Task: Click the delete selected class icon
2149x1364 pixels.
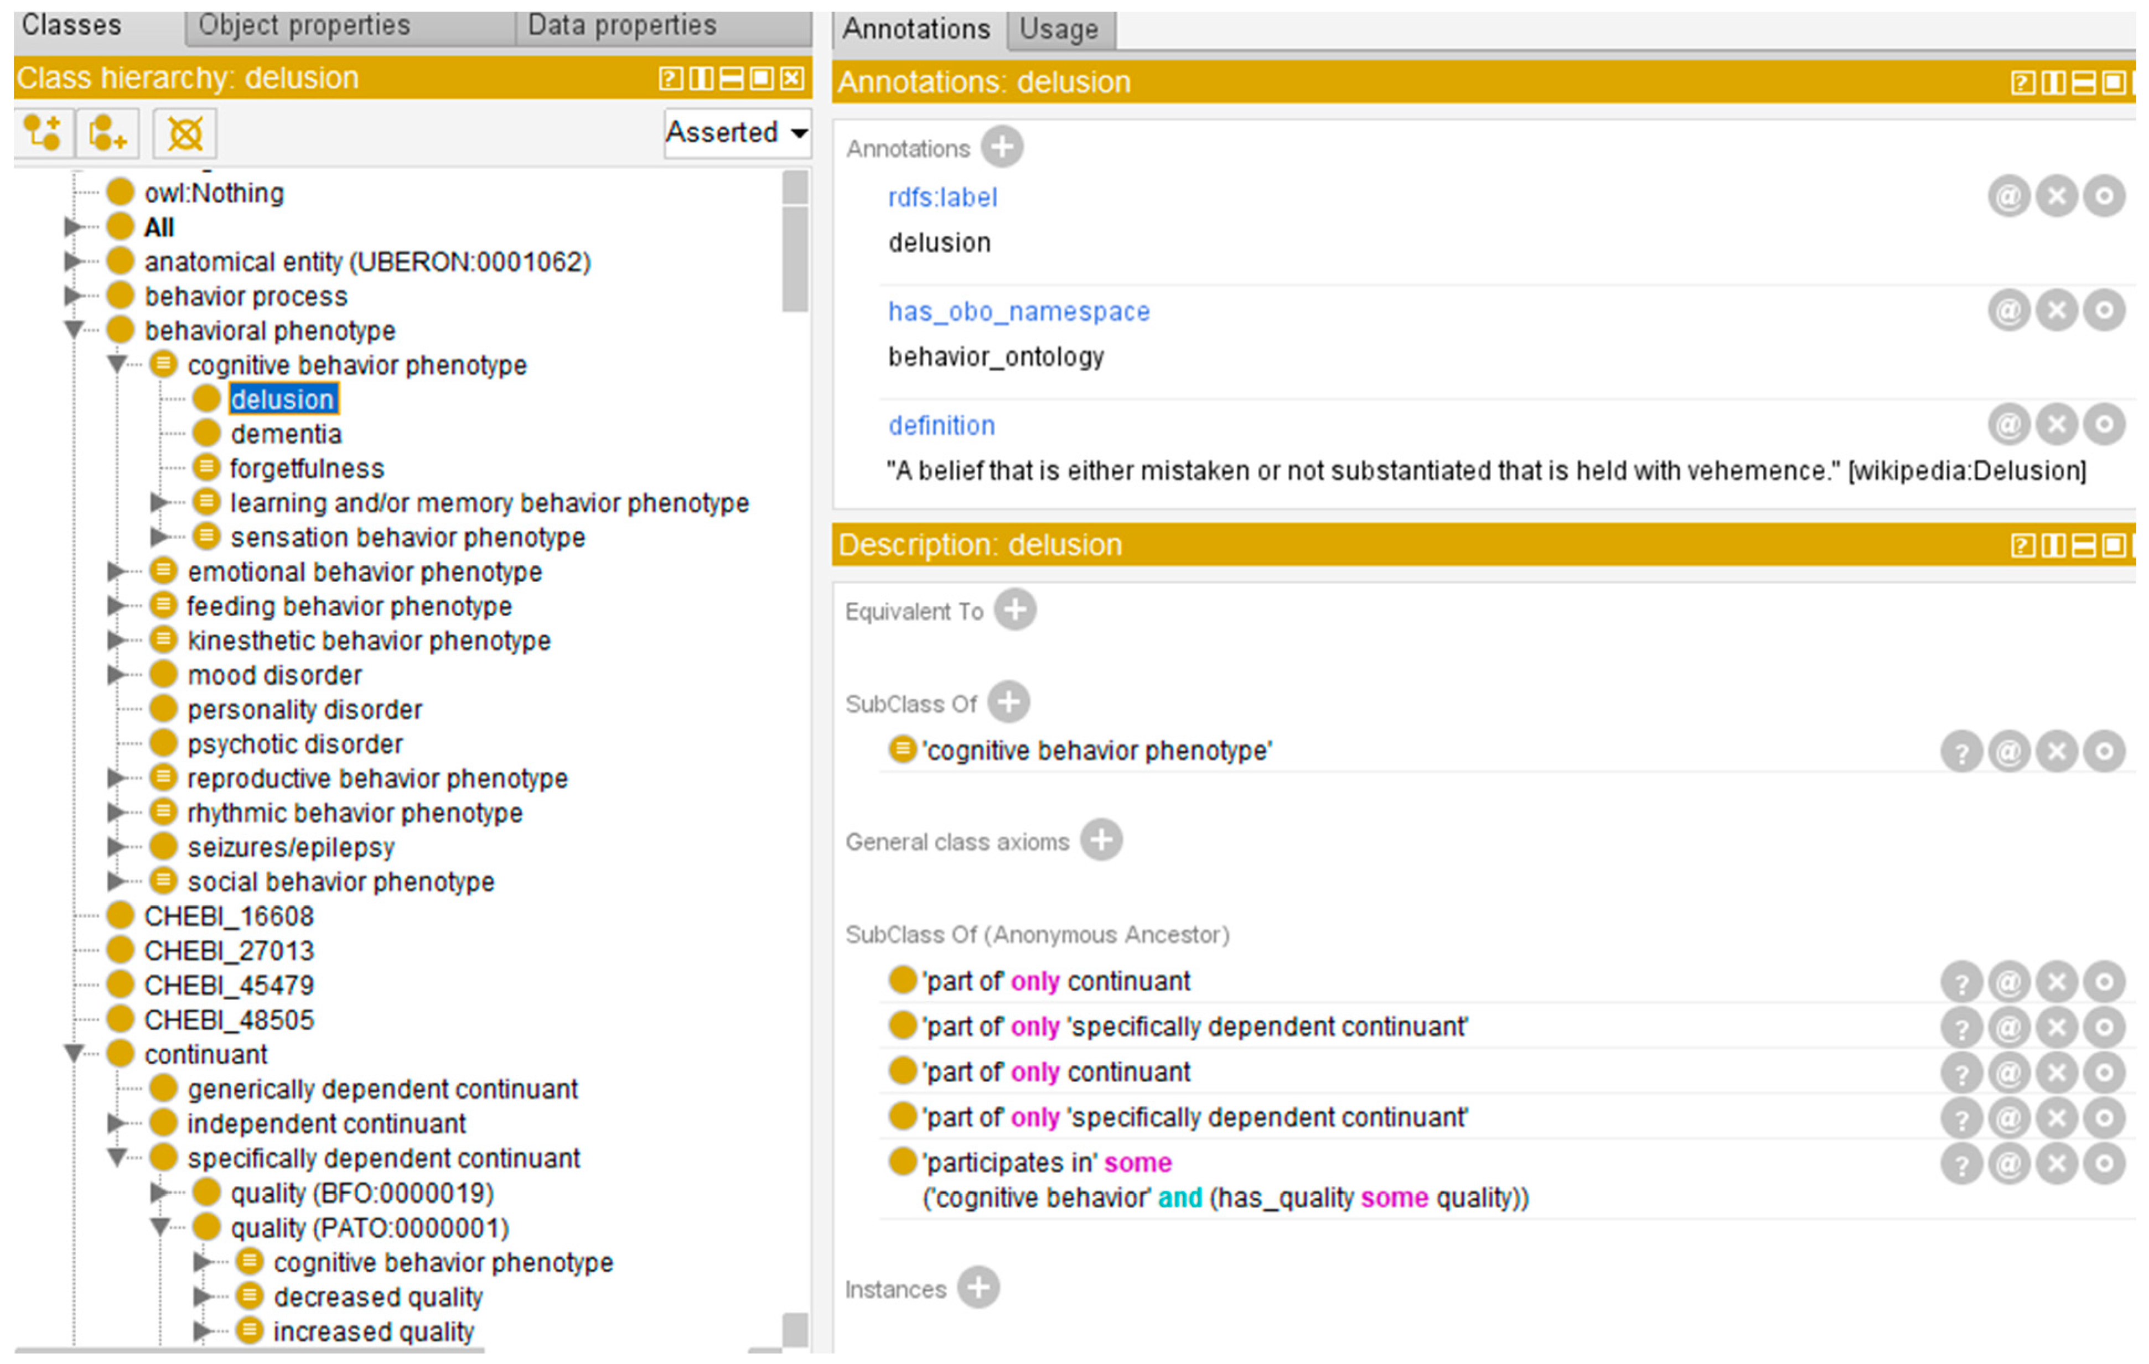Action: coord(185,133)
